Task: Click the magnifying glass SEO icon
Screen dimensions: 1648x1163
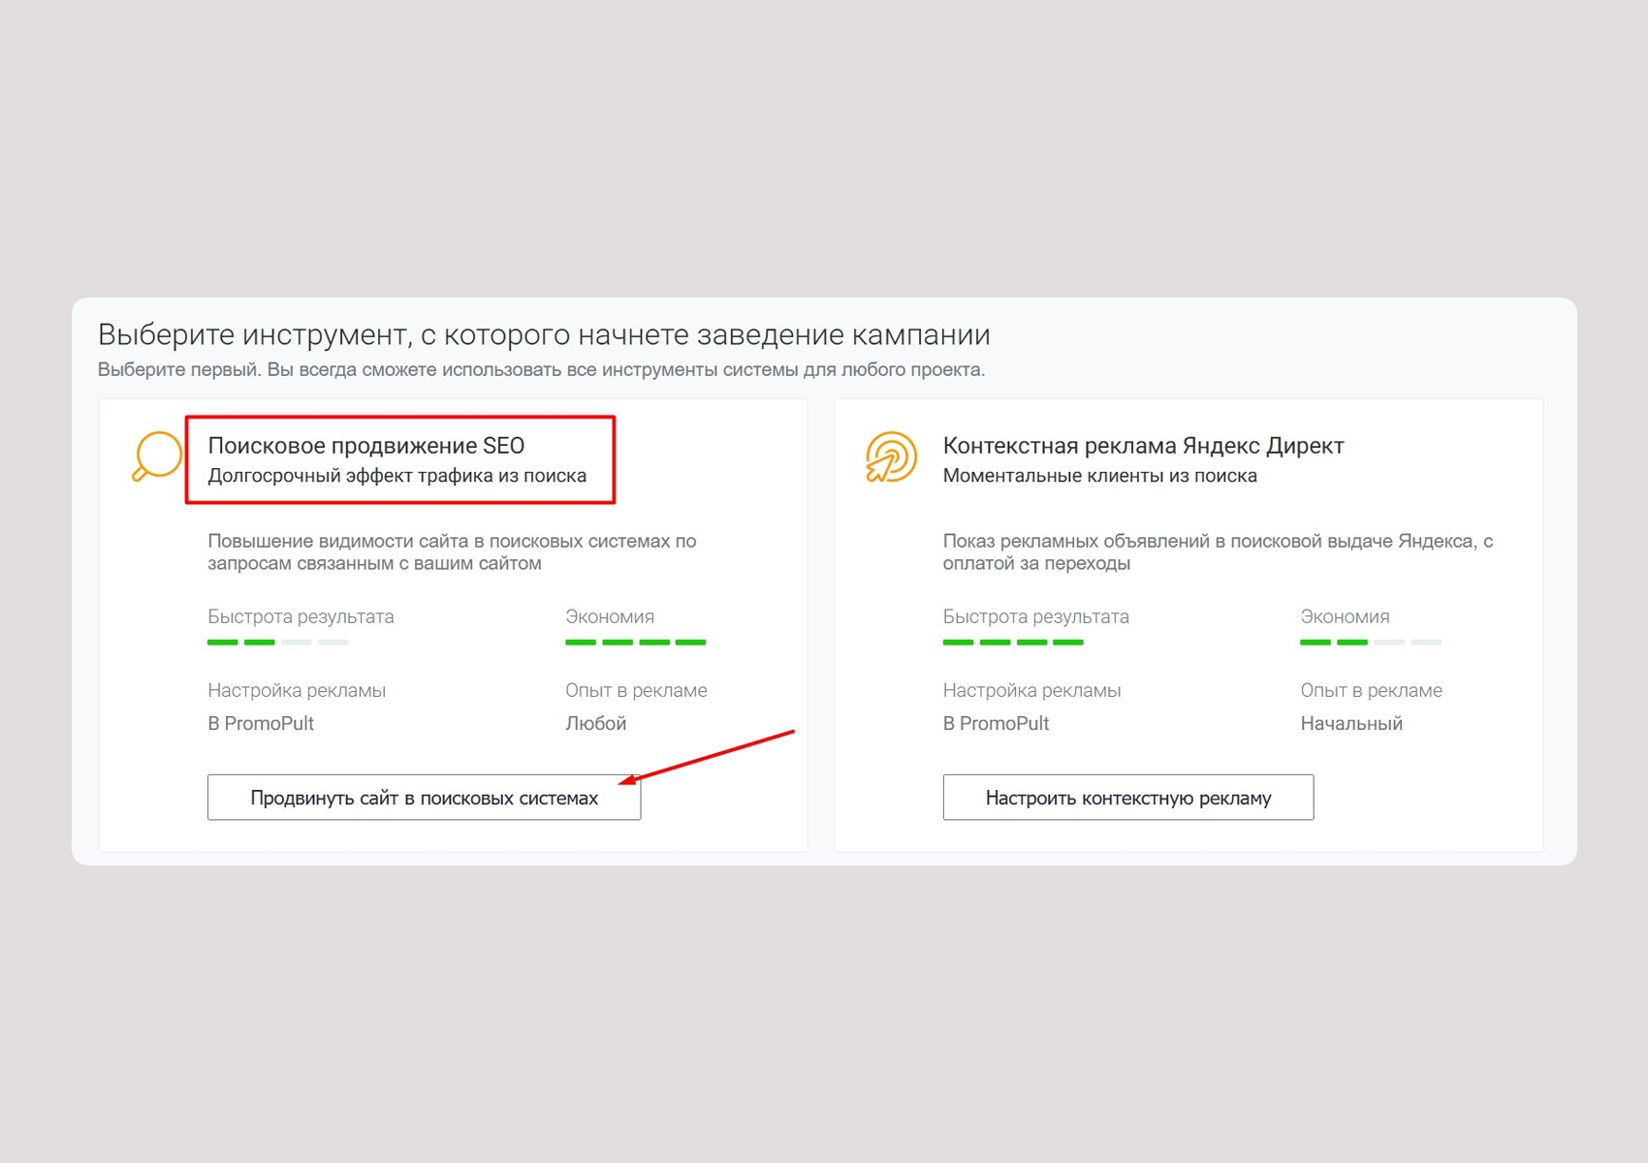Action: (157, 456)
